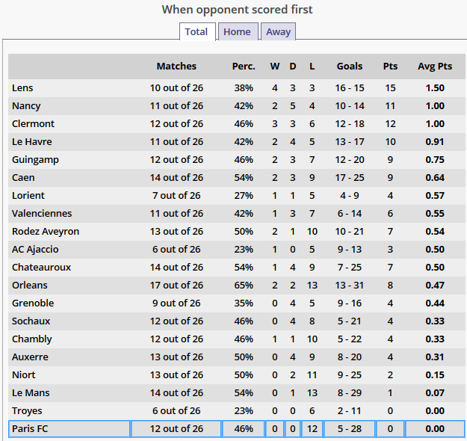Screen dimensions: 467x441
Task: Click the Avg Pts column header
Action: tap(435, 67)
